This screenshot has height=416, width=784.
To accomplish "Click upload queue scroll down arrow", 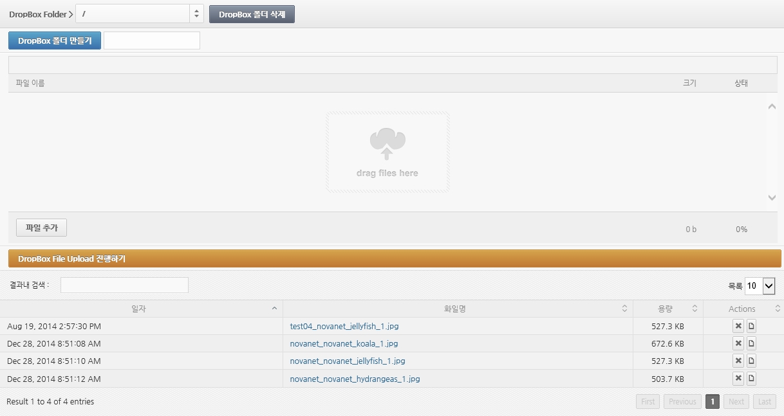I will click(x=772, y=198).
